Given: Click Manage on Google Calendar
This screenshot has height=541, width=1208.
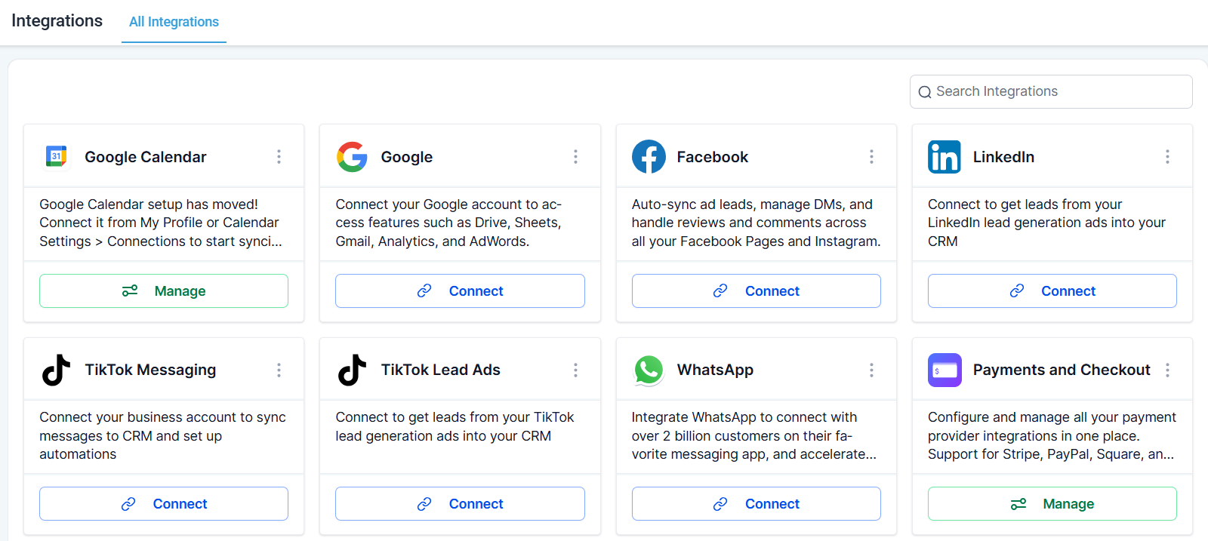Looking at the screenshot, I should click(x=163, y=290).
